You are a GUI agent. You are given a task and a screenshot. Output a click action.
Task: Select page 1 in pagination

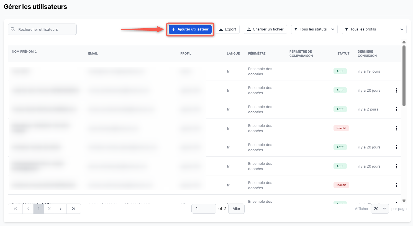point(39,209)
